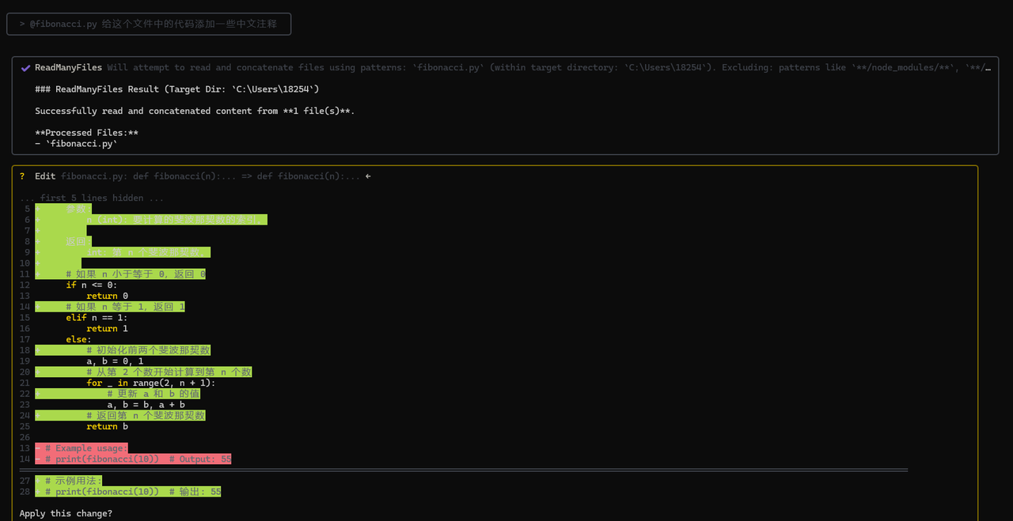Click the added comment '# 如果 n 小于等于 0, 返回 0'
The width and height of the screenshot is (1013, 521).
tap(136, 274)
